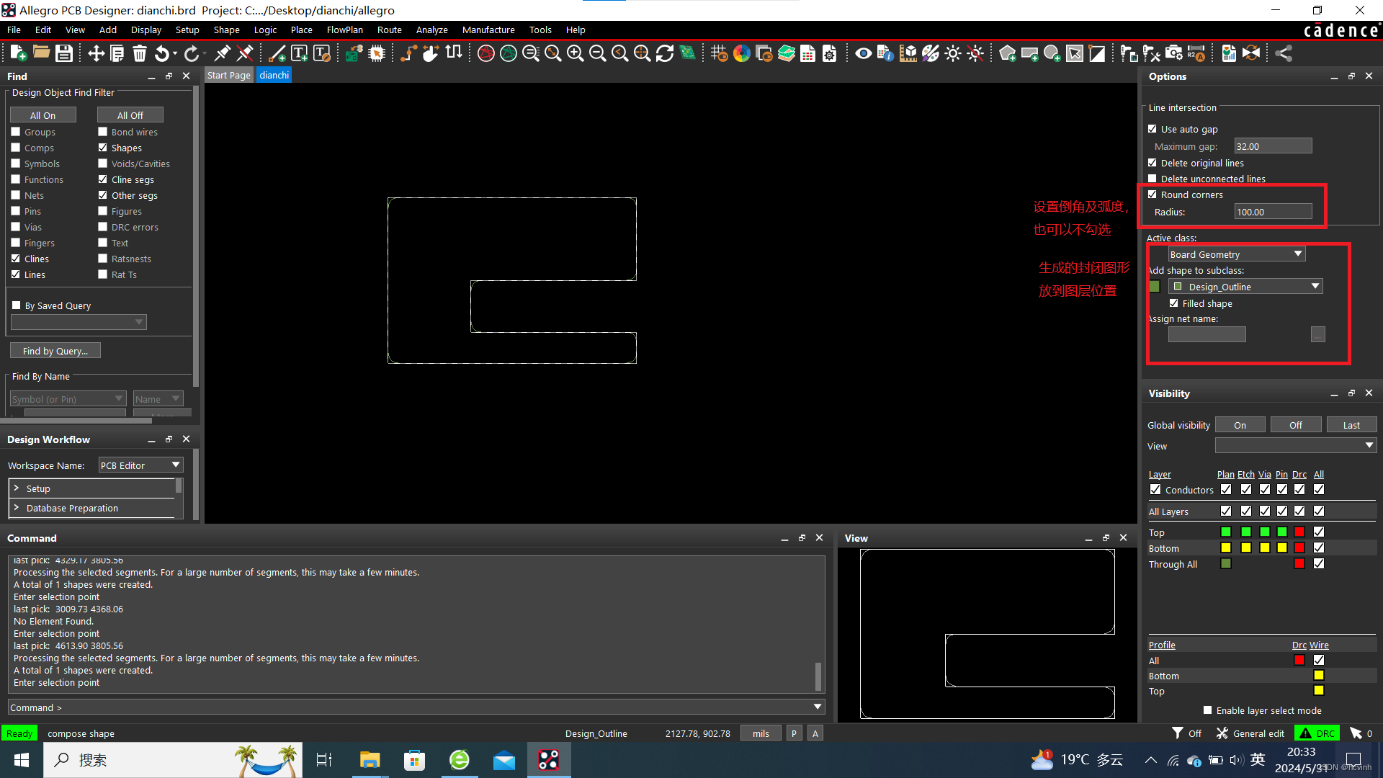The width and height of the screenshot is (1383, 778).
Task: Click the All On filter button
Action: [42, 115]
